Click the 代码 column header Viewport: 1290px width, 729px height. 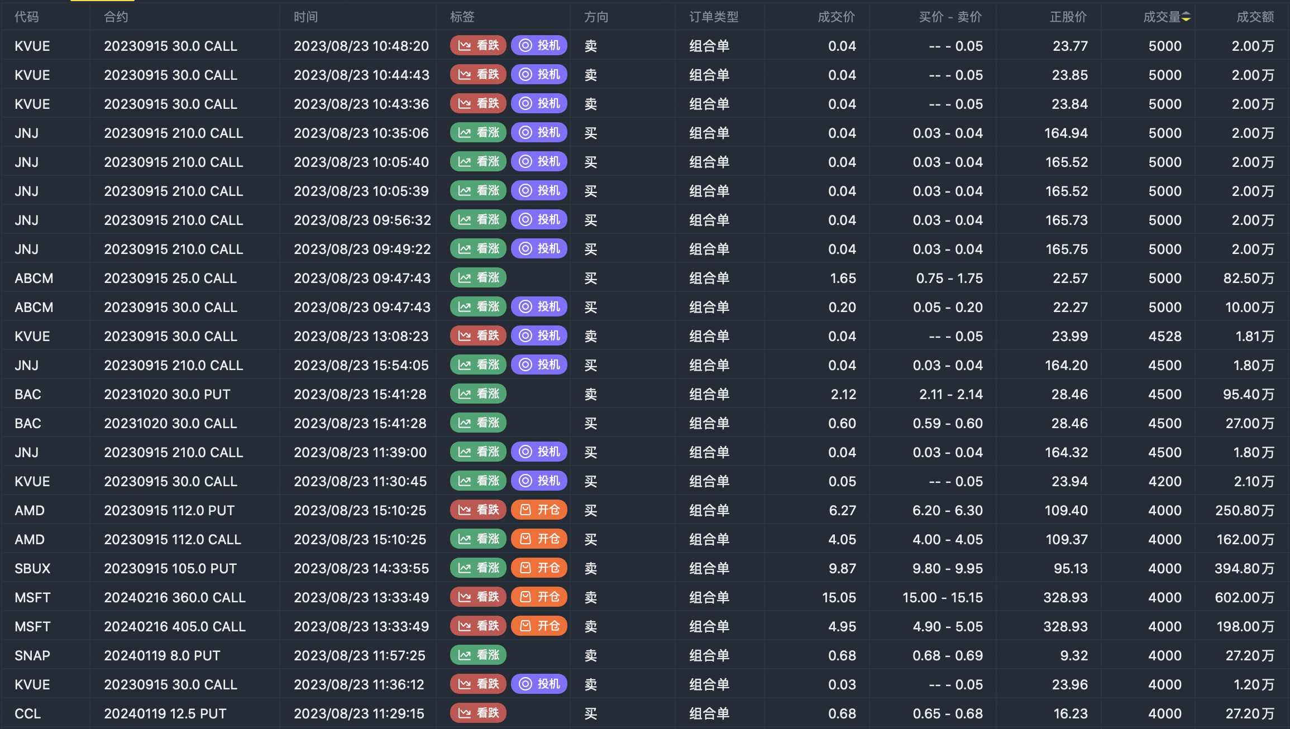click(27, 17)
